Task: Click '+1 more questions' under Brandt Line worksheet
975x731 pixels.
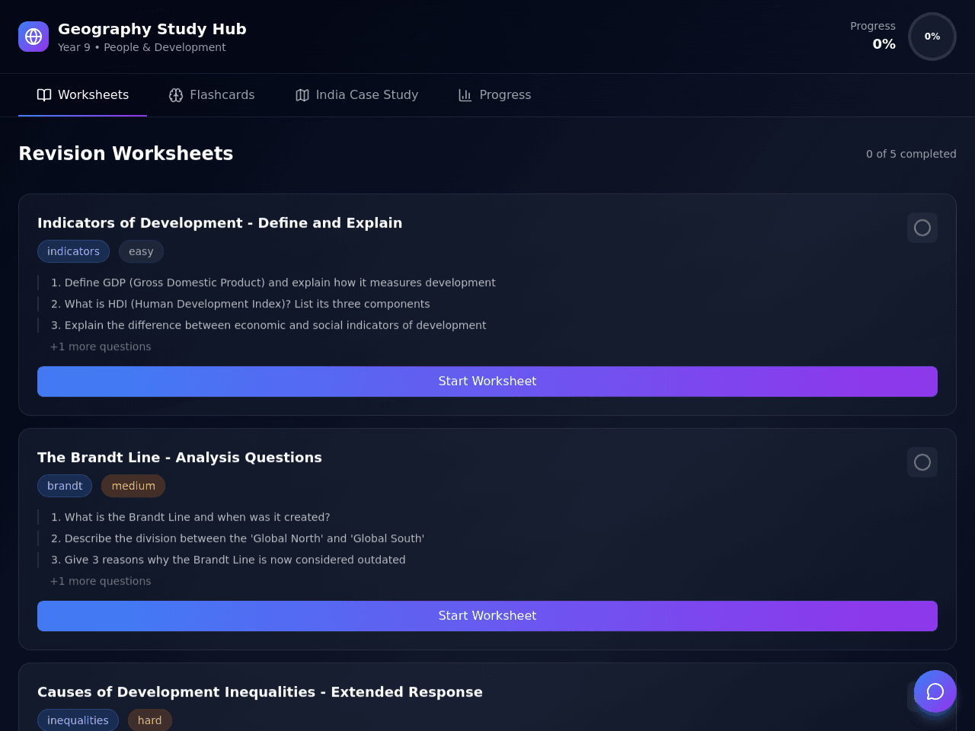Action: (x=101, y=581)
